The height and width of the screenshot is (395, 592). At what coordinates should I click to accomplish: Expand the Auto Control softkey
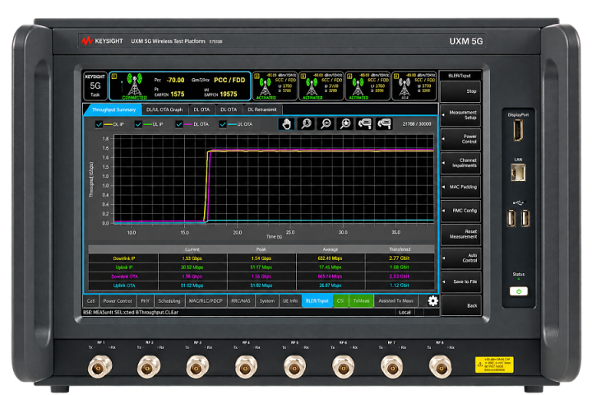click(x=460, y=258)
